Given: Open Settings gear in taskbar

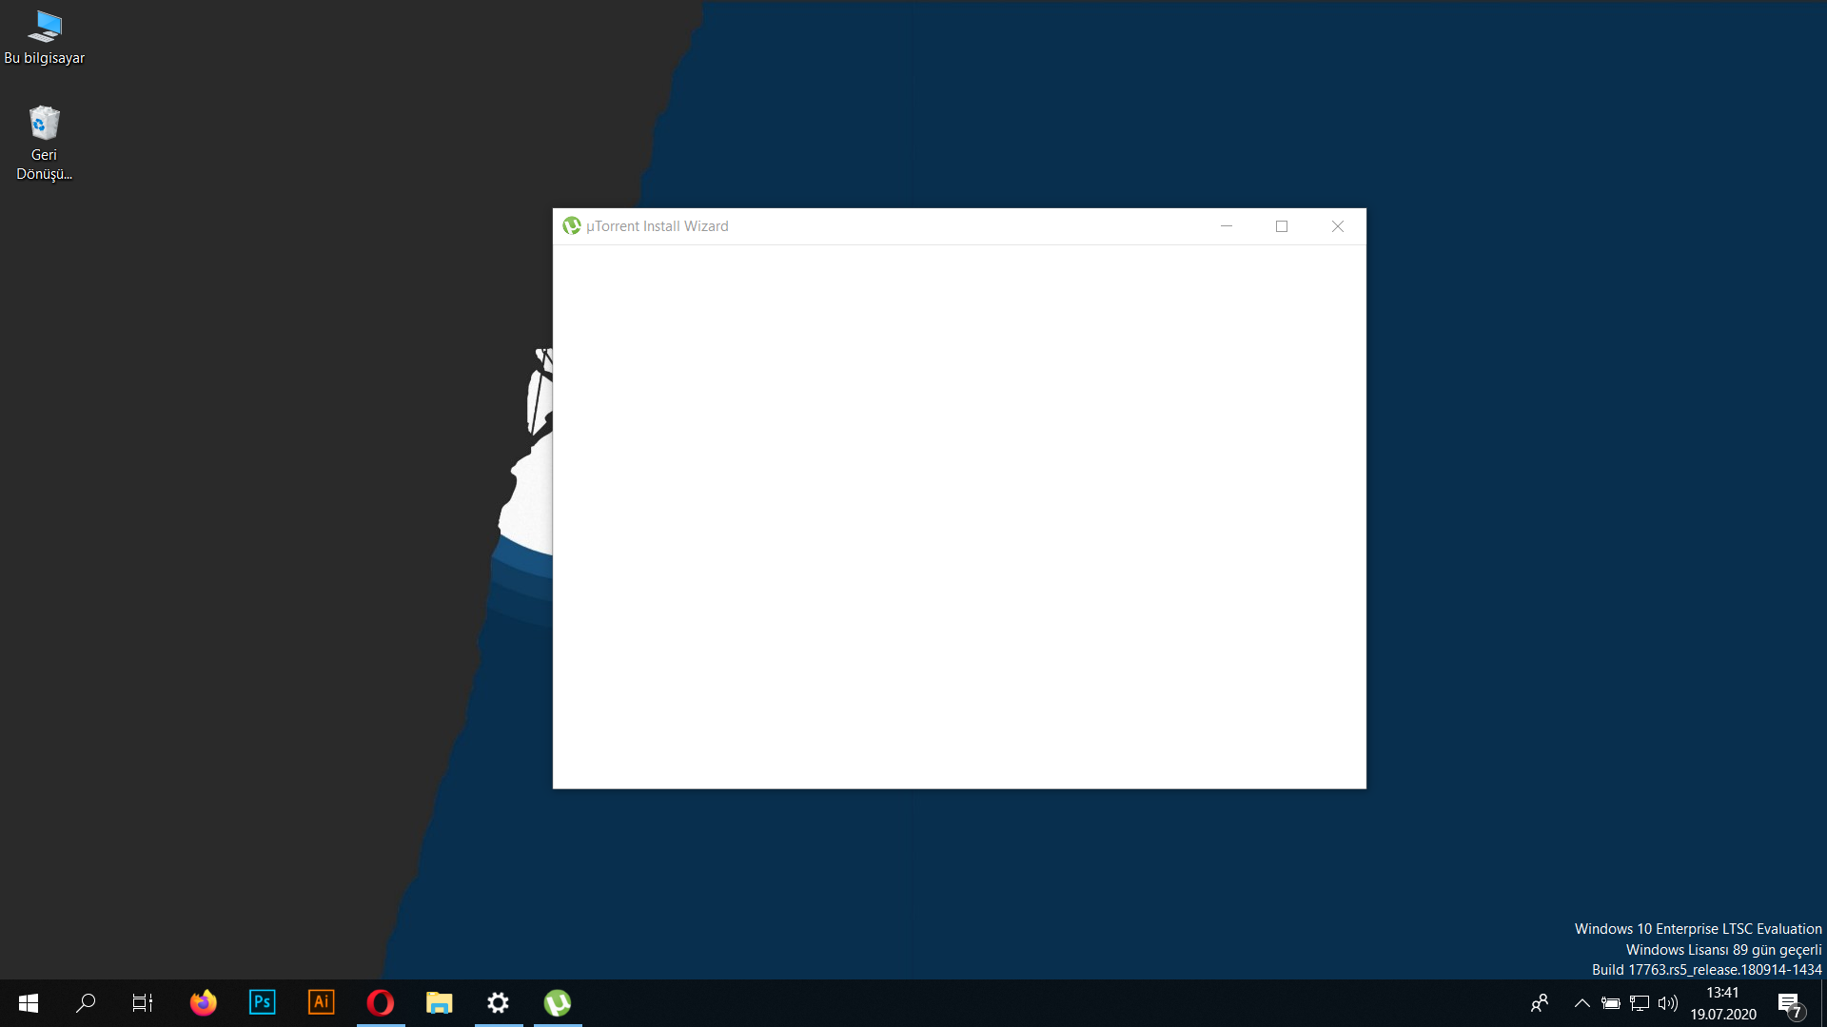Looking at the screenshot, I should [498, 1003].
